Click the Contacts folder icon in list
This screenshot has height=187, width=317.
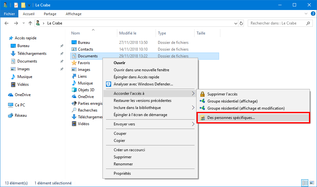coord(74,49)
